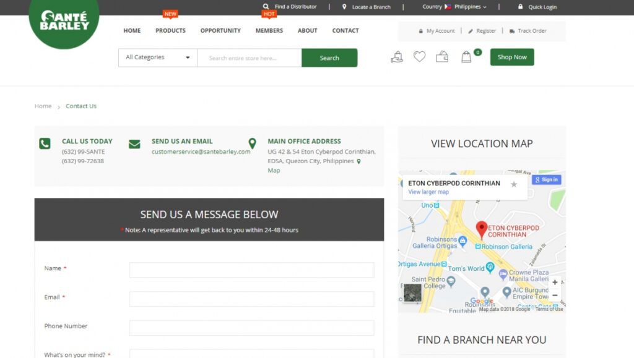Click the red map pin marker
This screenshot has height=358, width=634.
(481, 229)
